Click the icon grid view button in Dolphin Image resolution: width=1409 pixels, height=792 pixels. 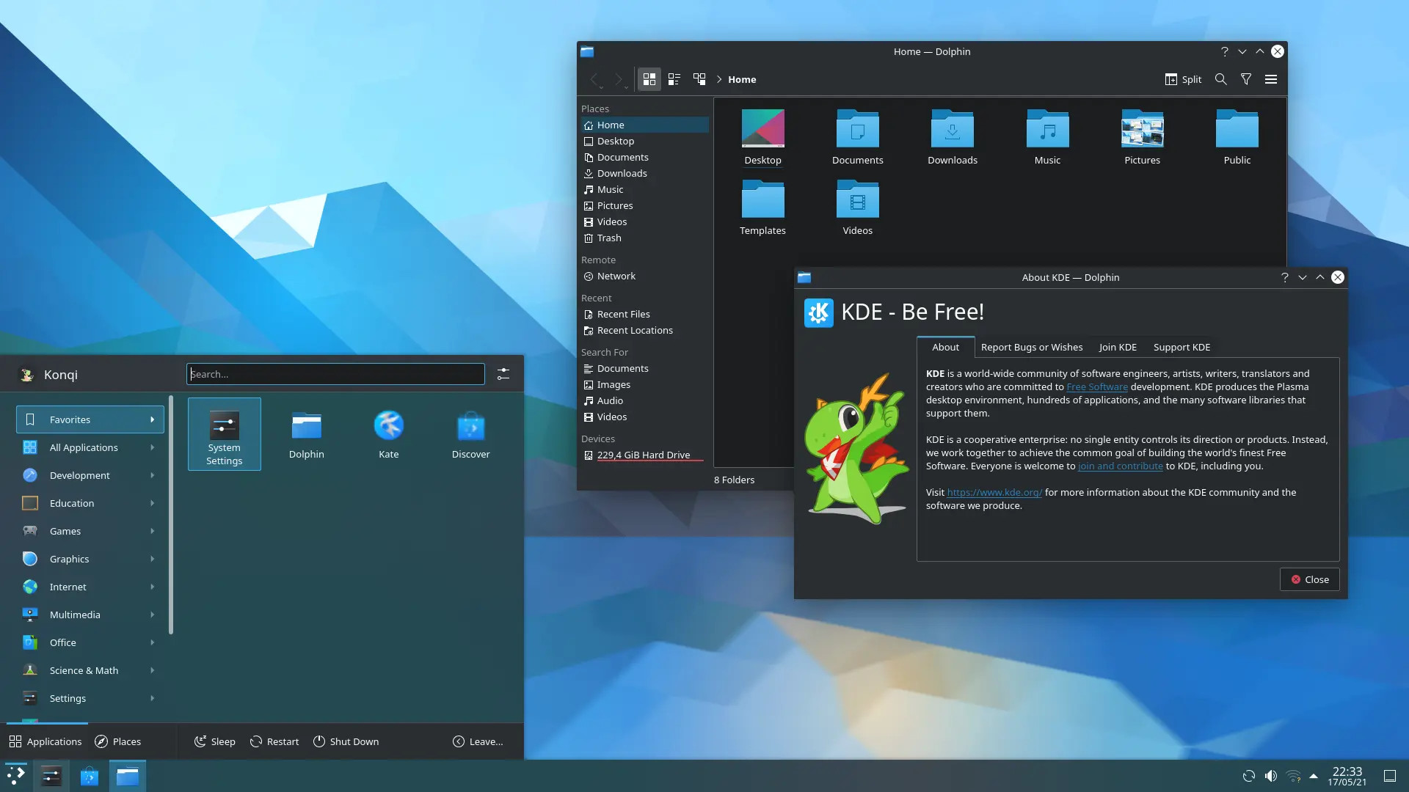click(x=649, y=79)
